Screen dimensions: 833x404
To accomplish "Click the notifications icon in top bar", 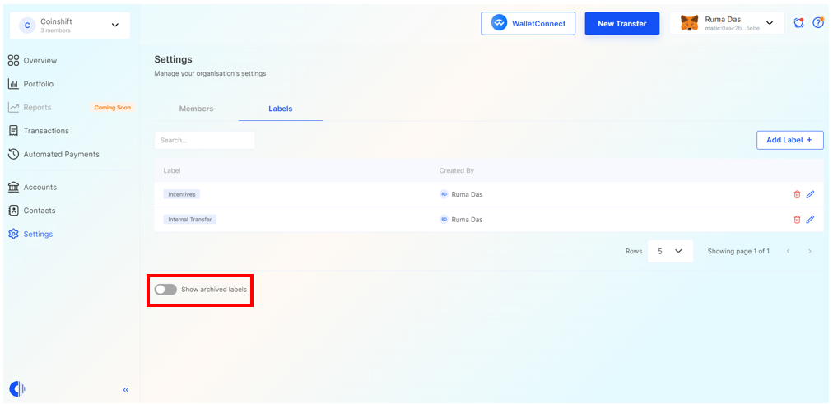I will 798,23.
